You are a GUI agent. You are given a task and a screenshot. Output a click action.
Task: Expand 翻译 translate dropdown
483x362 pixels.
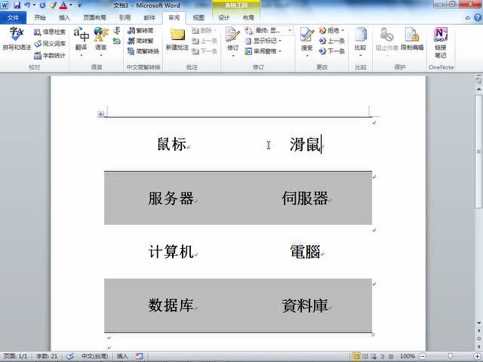click(x=81, y=56)
